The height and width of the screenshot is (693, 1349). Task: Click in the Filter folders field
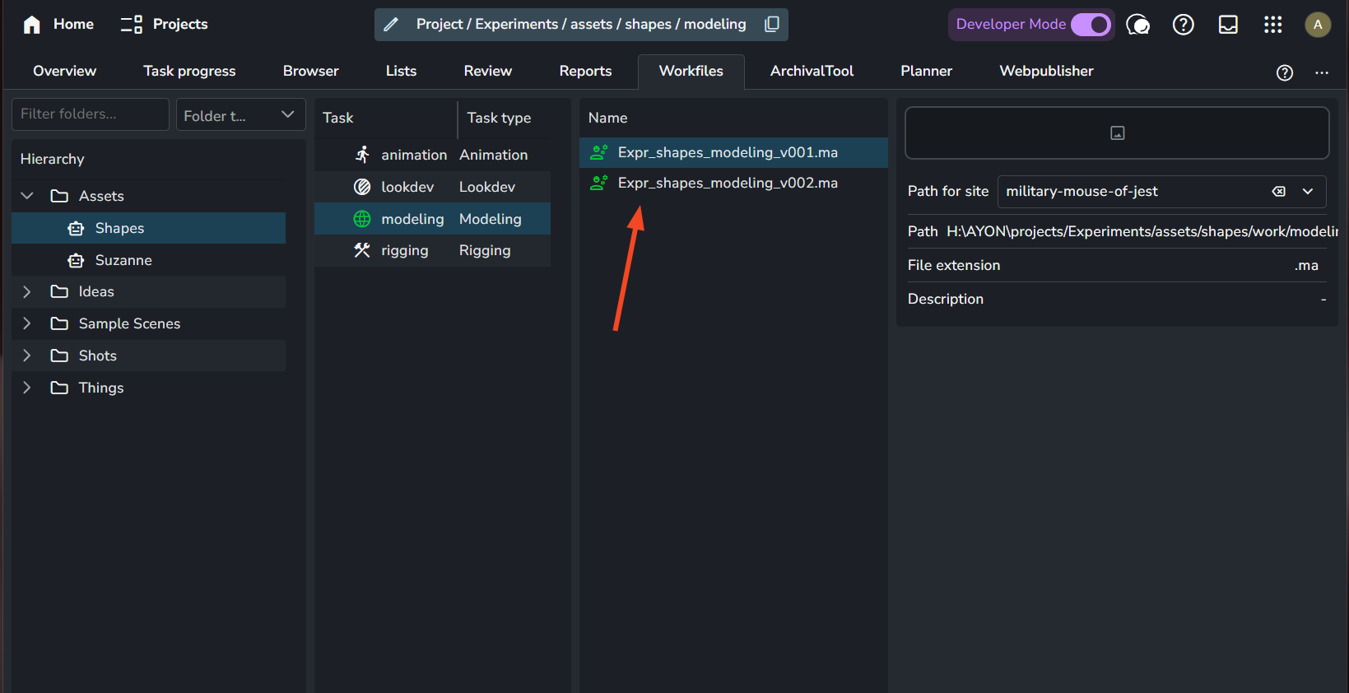click(x=91, y=114)
